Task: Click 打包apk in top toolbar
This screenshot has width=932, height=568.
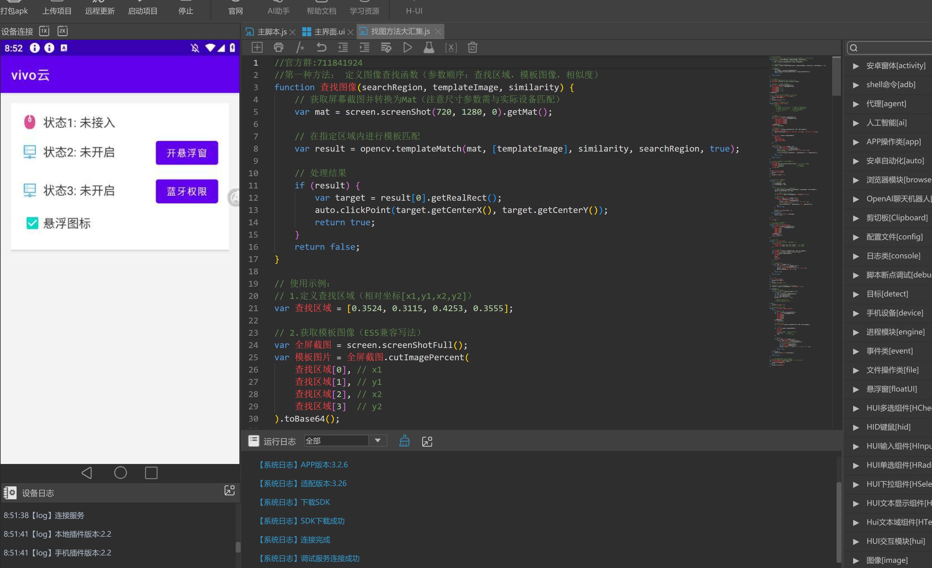Action: click(x=14, y=11)
